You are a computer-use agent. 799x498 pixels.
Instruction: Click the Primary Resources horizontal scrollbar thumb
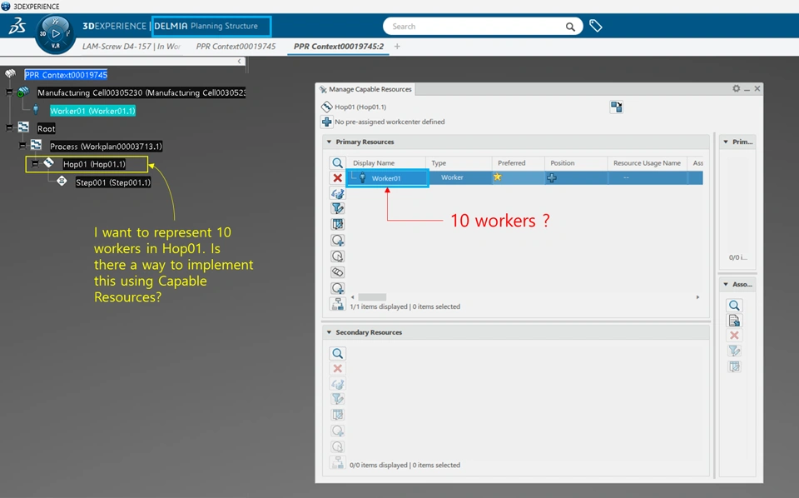(372, 297)
